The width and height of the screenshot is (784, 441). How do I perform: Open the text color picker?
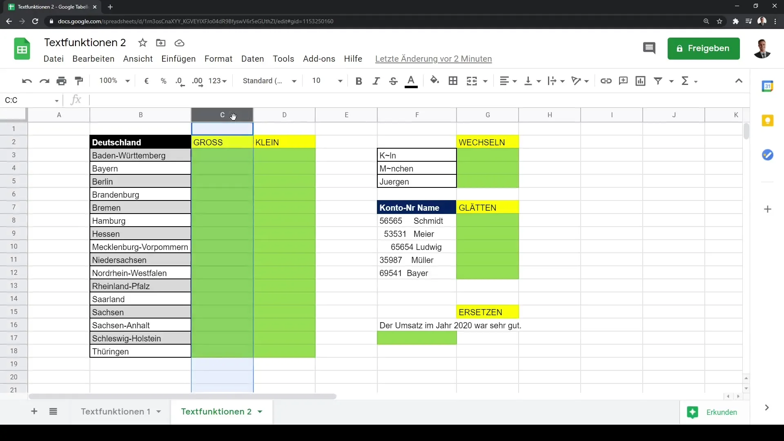[x=411, y=81]
